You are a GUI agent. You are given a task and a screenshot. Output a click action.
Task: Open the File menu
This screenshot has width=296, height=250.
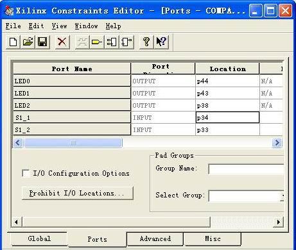click(13, 26)
